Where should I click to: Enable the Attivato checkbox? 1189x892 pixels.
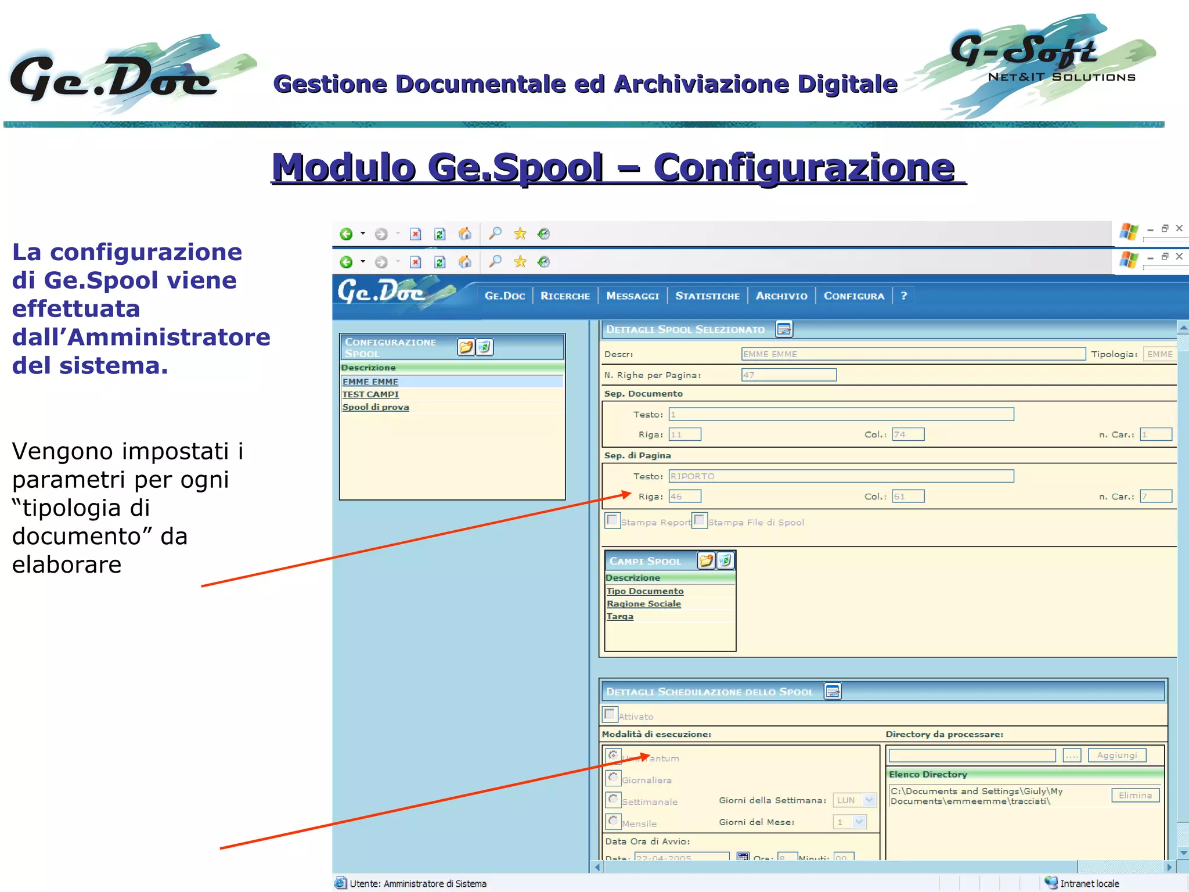pyautogui.click(x=610, y=714)
